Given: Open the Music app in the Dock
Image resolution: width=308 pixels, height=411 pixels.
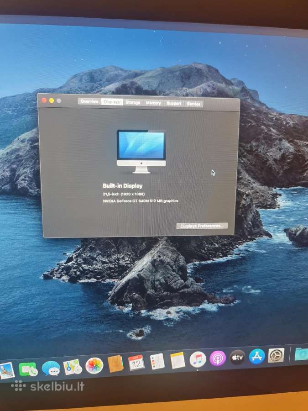Looking at the screenshot, I should pos(198,359).
